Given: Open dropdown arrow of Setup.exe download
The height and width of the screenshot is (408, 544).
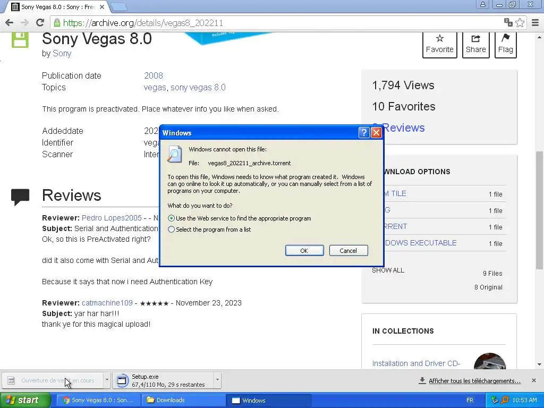Looking at the screenshot, I should coord(217,380).
